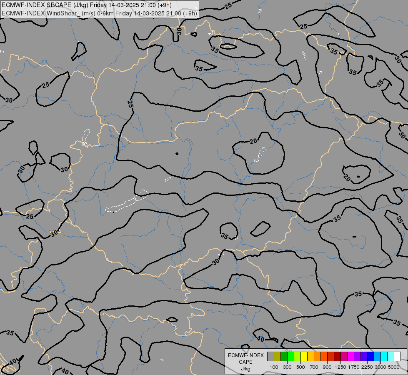Choose the lime yellow-green legend swatch

[x=298, y=357]
